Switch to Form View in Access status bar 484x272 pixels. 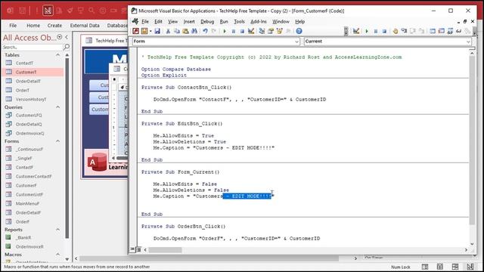click(x=425, y=267)
